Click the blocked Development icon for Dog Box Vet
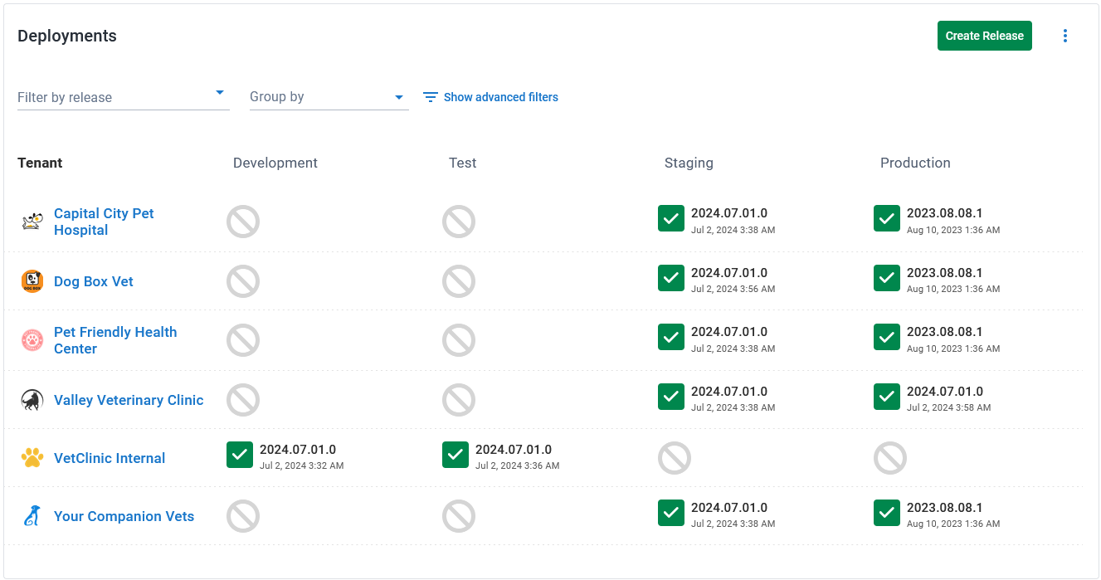The image size is (1101, 580). pyautogui.click(x=243, y=281)
